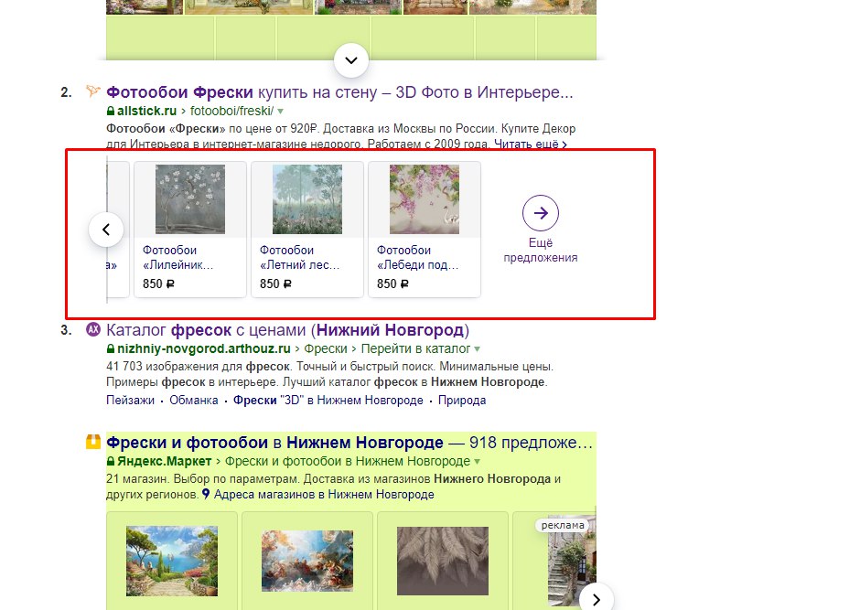This screenshot has height=610, width=860.
Task: Open the allstick.ru domain link
Action: (x=146, y=111)
